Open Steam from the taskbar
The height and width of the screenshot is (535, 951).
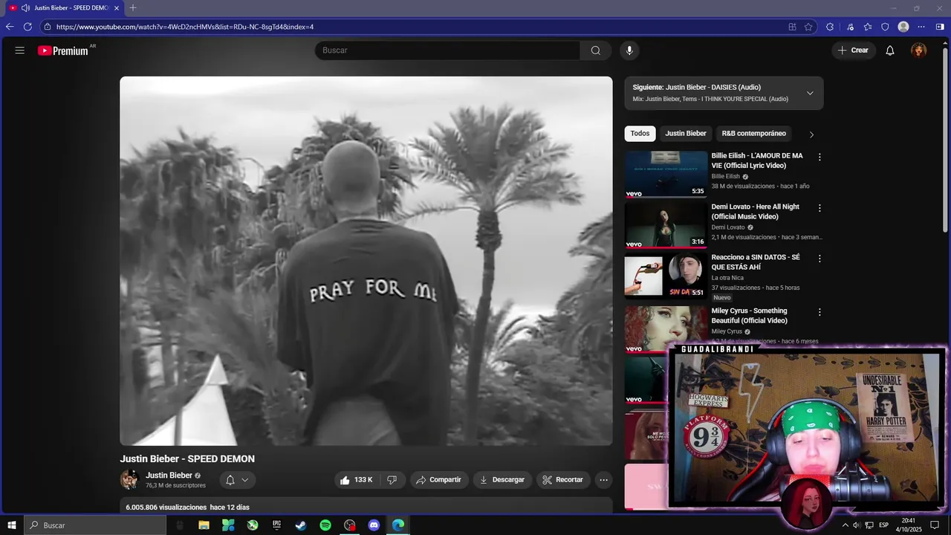[x=301, y=525]
